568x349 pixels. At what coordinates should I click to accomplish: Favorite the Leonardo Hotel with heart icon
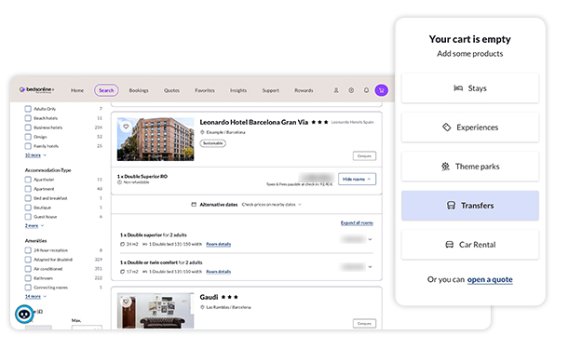pyautogui.click(x=126, y=127)
